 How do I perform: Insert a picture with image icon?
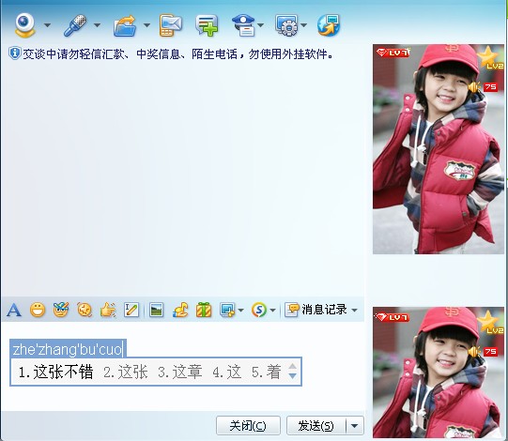[x=157, y=310]
